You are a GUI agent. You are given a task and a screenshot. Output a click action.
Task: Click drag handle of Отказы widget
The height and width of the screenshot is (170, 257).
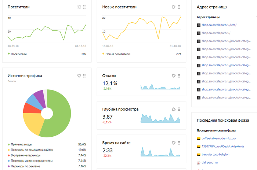click(x=179, y=76)
